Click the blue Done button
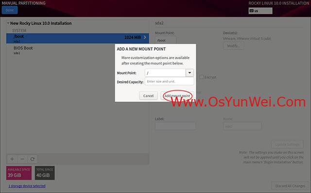 point(10,10)
